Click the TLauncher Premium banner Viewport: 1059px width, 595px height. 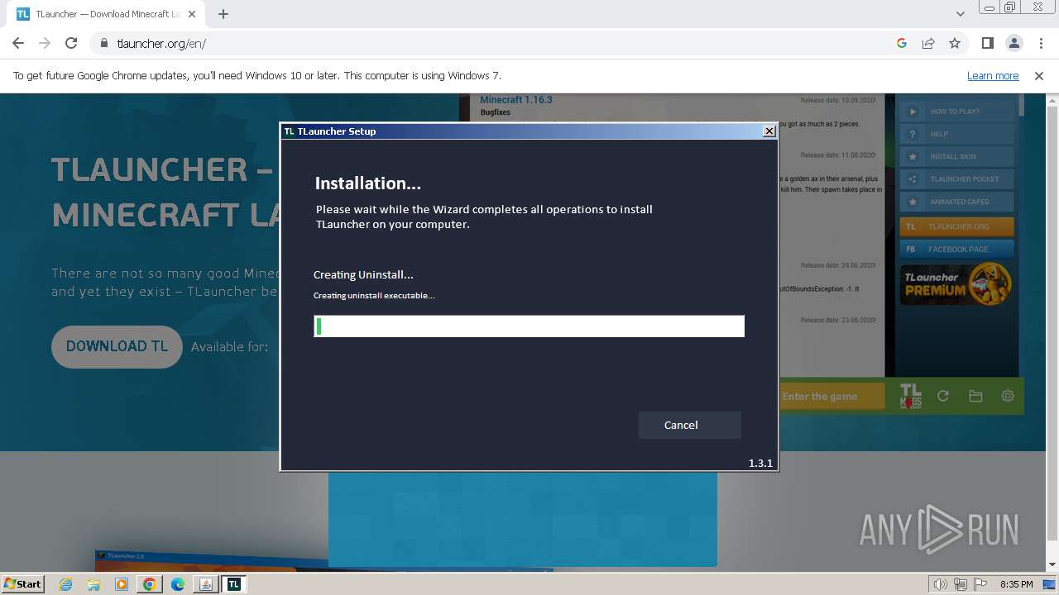point(957,284)
